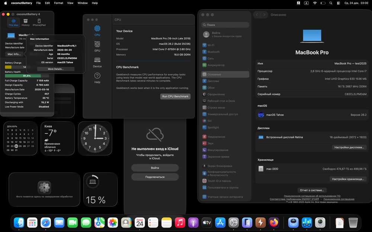Image resolution: width=372 pixels, height=232 pixels.
Task: Switch to the History tab in coconutBattery
Action: point(25,23)
